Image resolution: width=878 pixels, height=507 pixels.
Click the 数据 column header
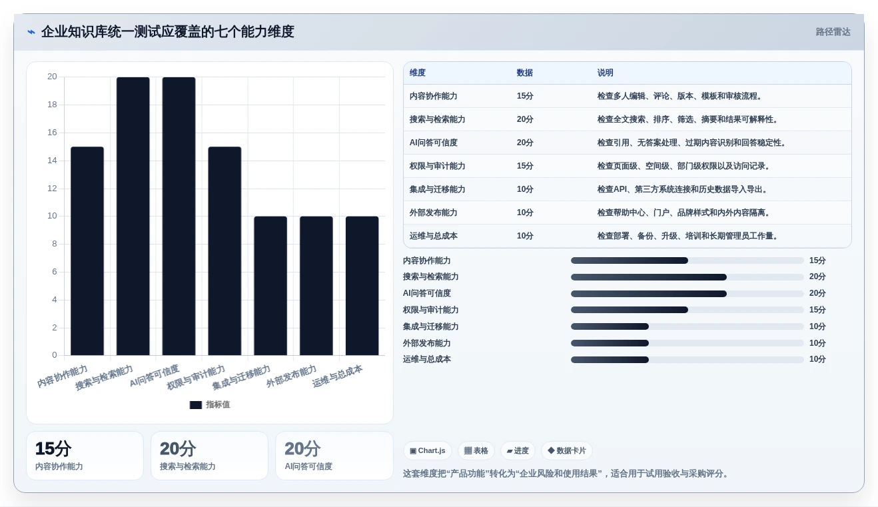(x=525, y=73)
